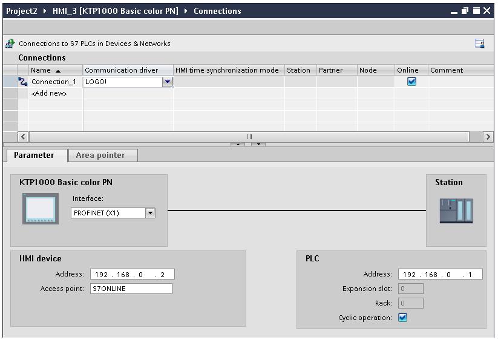Screen dimensions: 498x340
Task: Click the Connection_1 row connection icon
Action: tap(23, 82)
